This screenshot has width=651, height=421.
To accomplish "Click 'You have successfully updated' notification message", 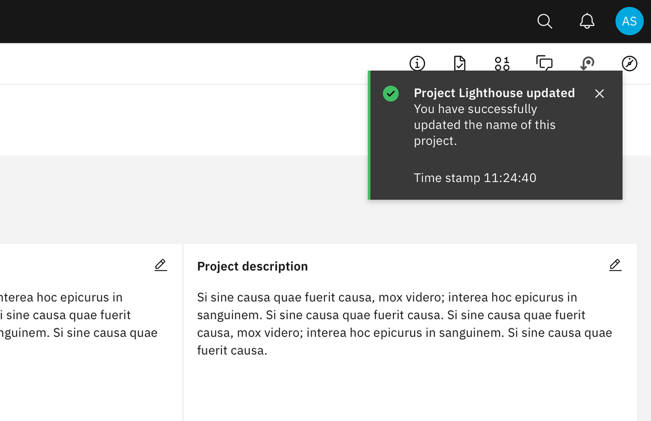I will click(484, 124).
